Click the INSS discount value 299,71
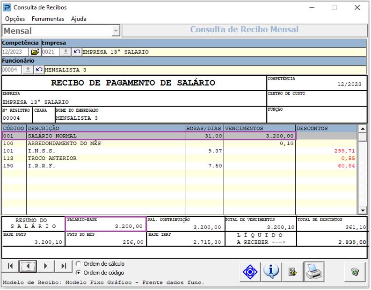Image resolution: width=371 pixels, height=290 pixels. tap(344, 151)
